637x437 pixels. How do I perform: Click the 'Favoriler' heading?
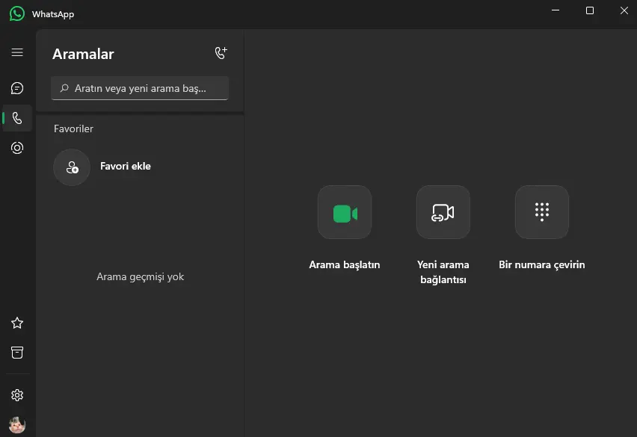pos(73,128)
